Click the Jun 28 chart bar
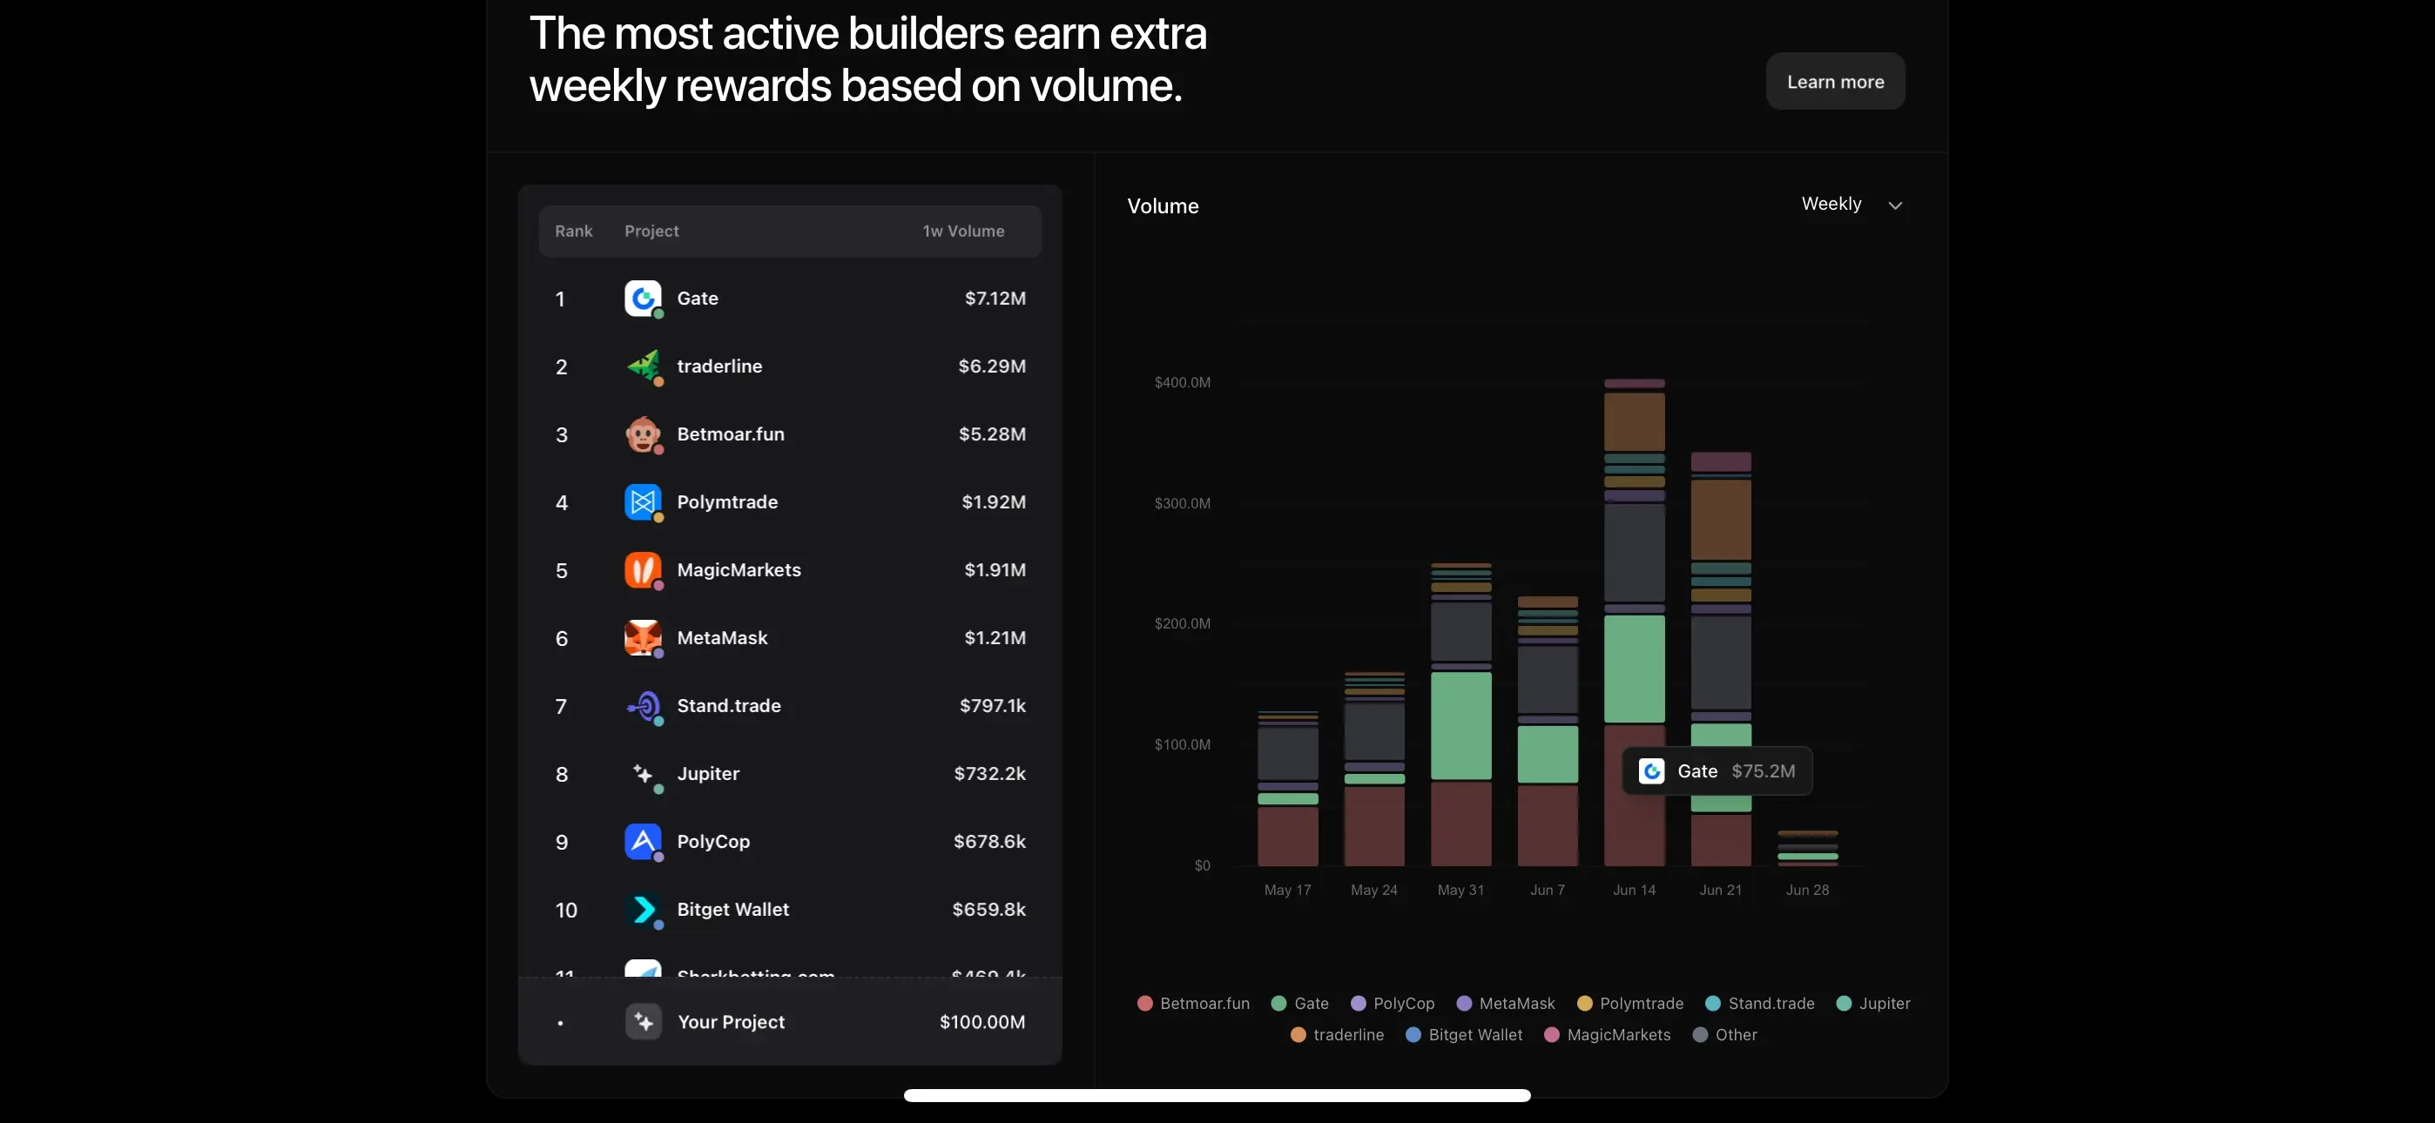Screen dimensions: 2435x1123 1807,848
